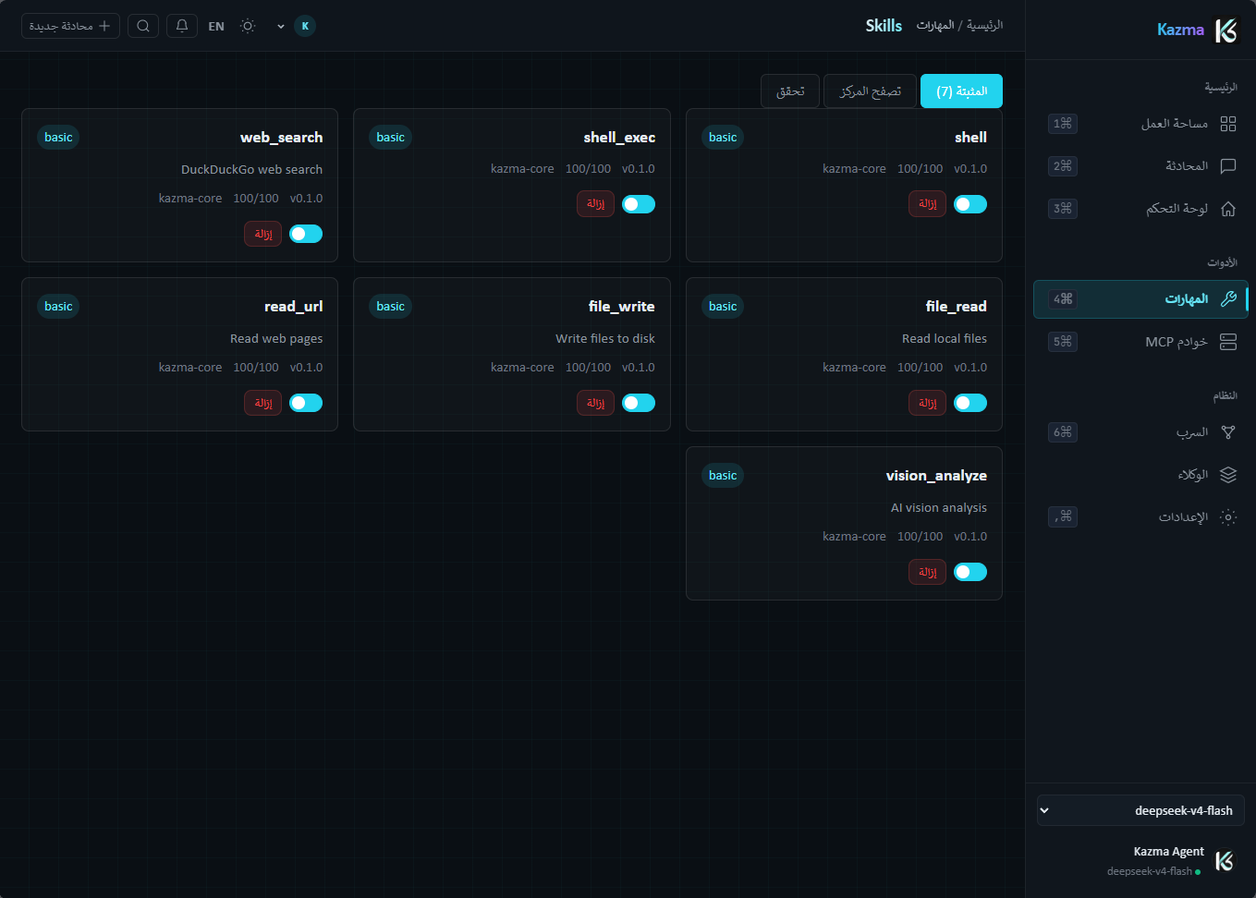Switch to the installed (7) tab
1256x898 pixels.
click(961, 91)
